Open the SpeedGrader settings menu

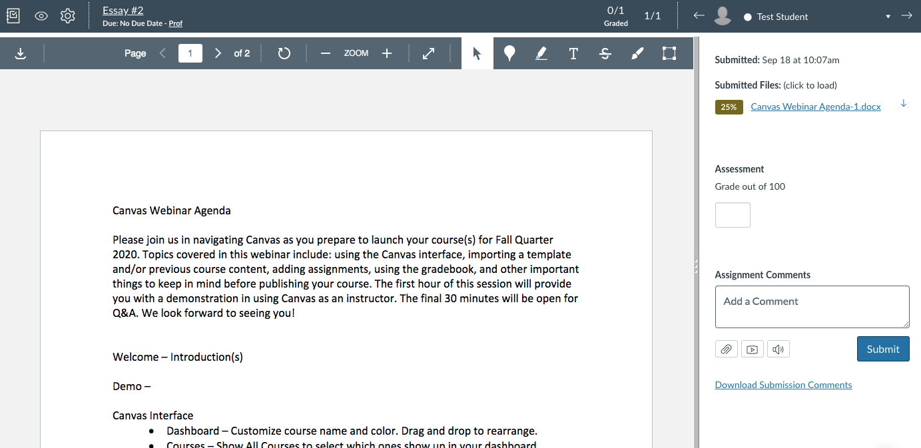pyautogui.click(x=67, y=15)
